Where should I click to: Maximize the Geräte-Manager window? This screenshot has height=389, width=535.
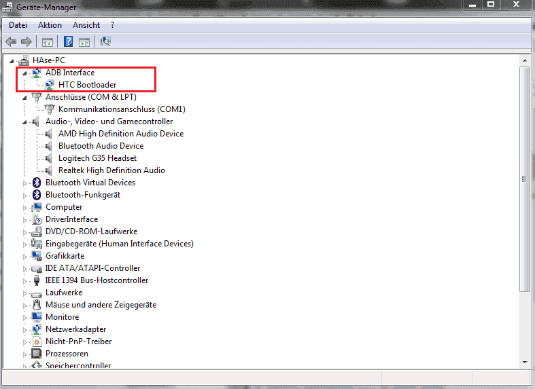[491, 5]
